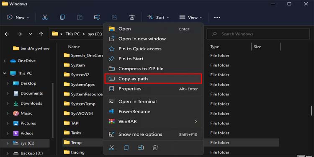Click the Copy icon in top toolbar
Screen dimensions: 314x157
point(62,18)
